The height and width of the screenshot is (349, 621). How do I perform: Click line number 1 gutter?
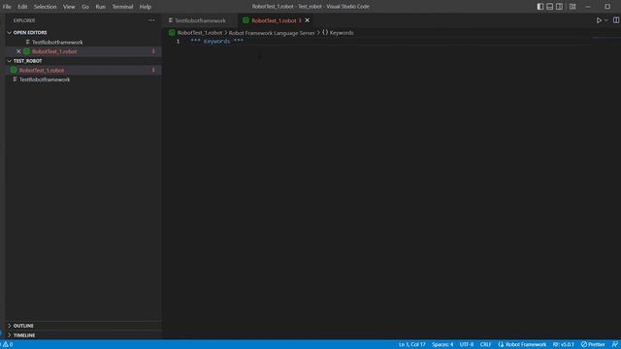178,41
